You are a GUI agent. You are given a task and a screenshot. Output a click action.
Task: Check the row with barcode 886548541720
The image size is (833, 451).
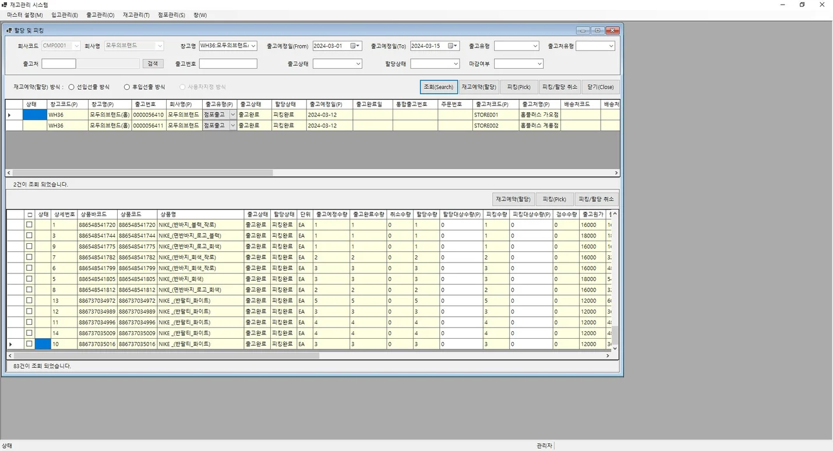(x=29, y=225)
